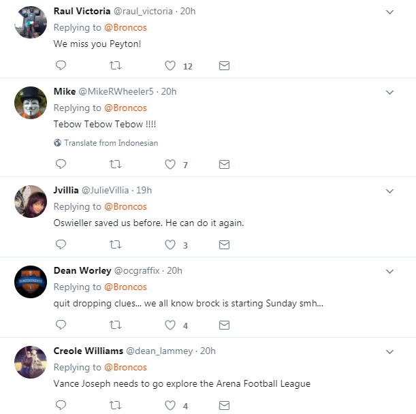Screen dimensions: 416x414
Task: Reply to Jvillia's tweet
Action: tap(61, 245)
